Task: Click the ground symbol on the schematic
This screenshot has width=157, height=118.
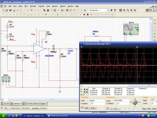Action: click(x=60, y=92)
